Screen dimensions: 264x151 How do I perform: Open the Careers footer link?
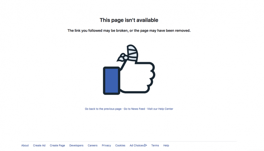[93, 145]
